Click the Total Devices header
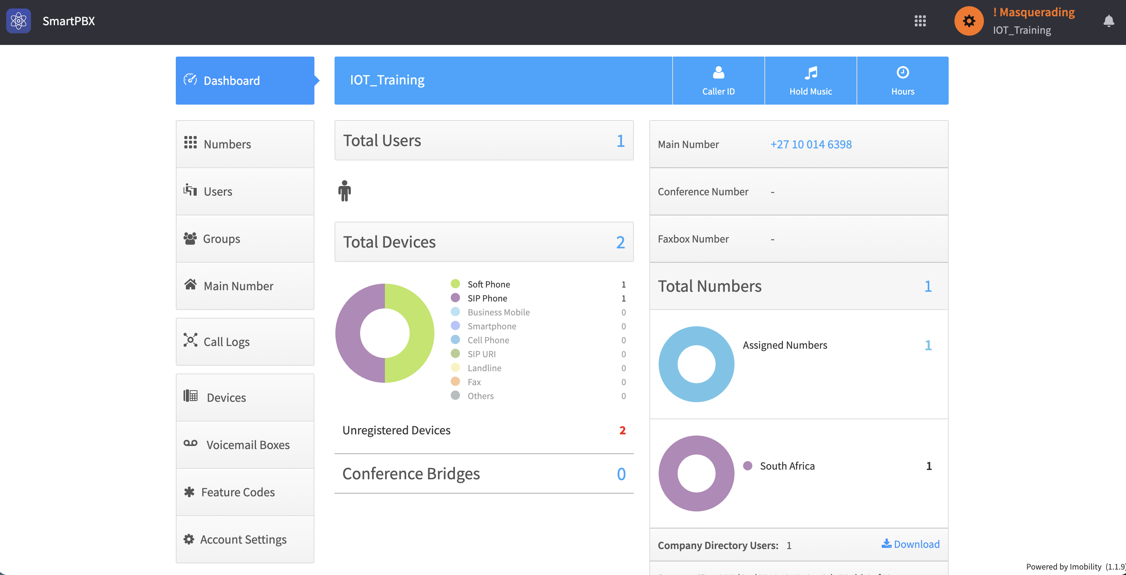1126x575 pixels. [x=484, y=242]
